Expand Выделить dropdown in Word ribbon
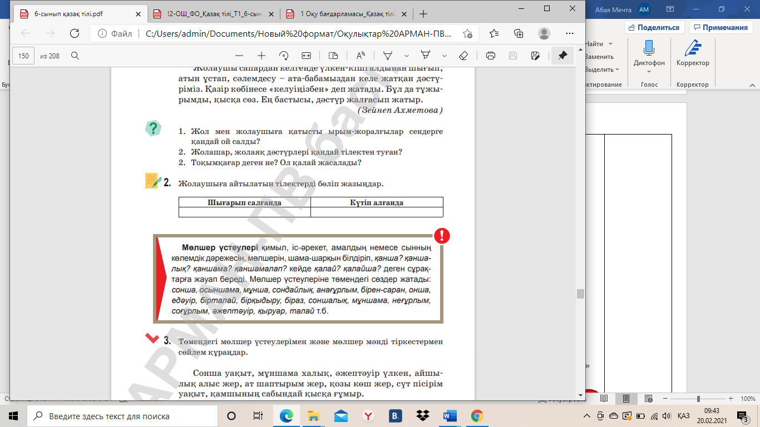 [618, 69]
